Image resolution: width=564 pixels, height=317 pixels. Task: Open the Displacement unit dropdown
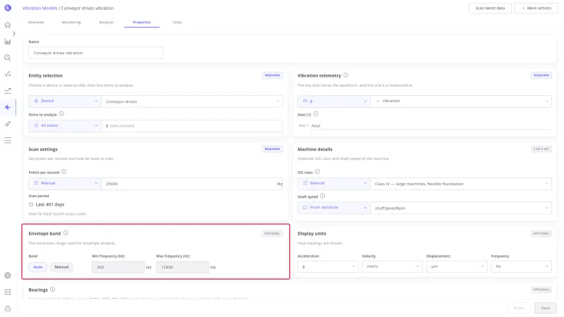click(457, 267)
